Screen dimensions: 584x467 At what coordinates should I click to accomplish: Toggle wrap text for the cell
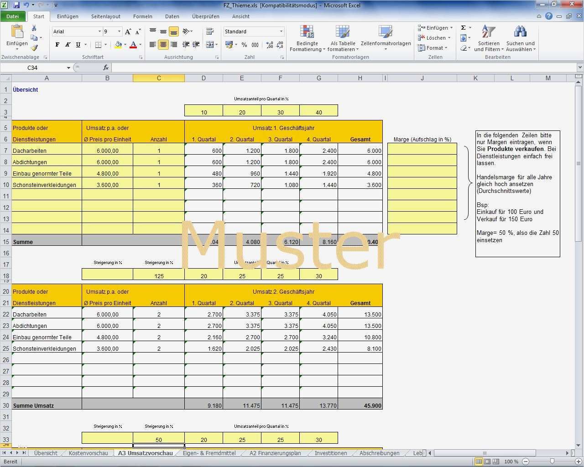tap(210, 31)
